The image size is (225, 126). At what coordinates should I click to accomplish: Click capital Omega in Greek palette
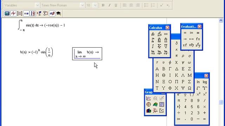189,88
